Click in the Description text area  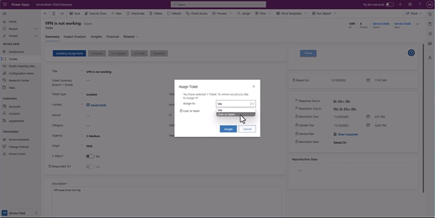click(x=166, y=201)
